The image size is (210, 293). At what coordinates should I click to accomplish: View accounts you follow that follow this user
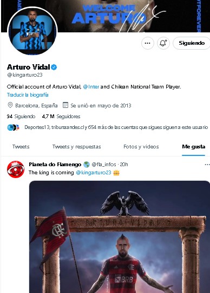[x=116, y=127]
